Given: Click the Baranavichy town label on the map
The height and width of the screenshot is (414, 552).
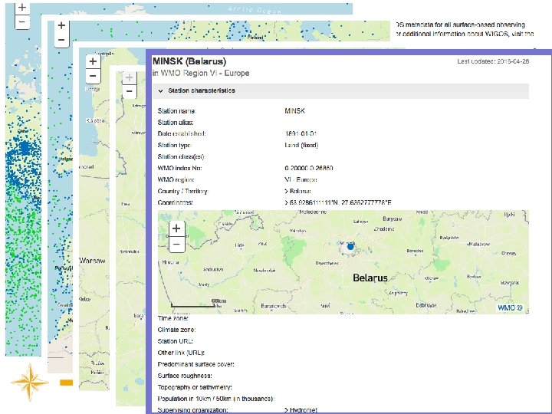Looking at the screenshot, I should click(274, 306).
